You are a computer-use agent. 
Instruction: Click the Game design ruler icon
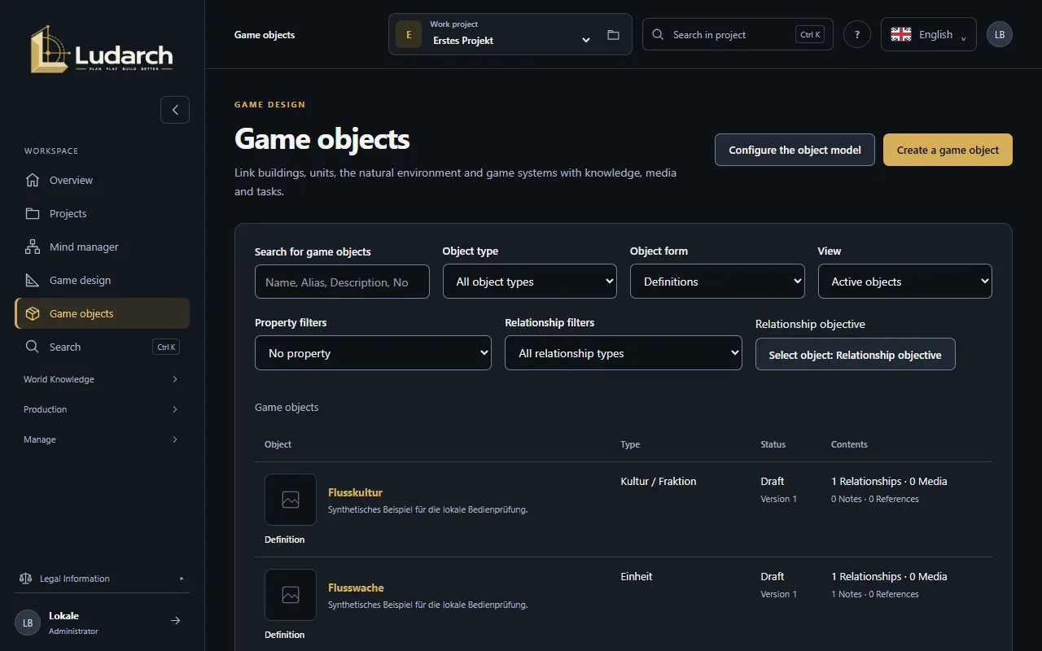[33, 280]
